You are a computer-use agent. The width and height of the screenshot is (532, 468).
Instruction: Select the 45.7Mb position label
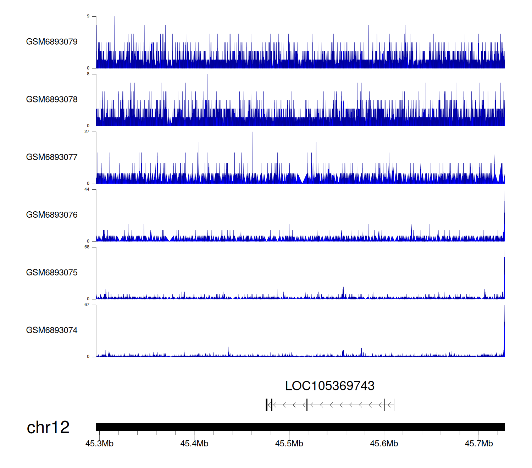479,444
